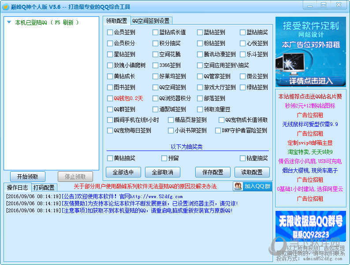Open the 打码配置 tab
The image size is (350, 265).
coord(44,188)
